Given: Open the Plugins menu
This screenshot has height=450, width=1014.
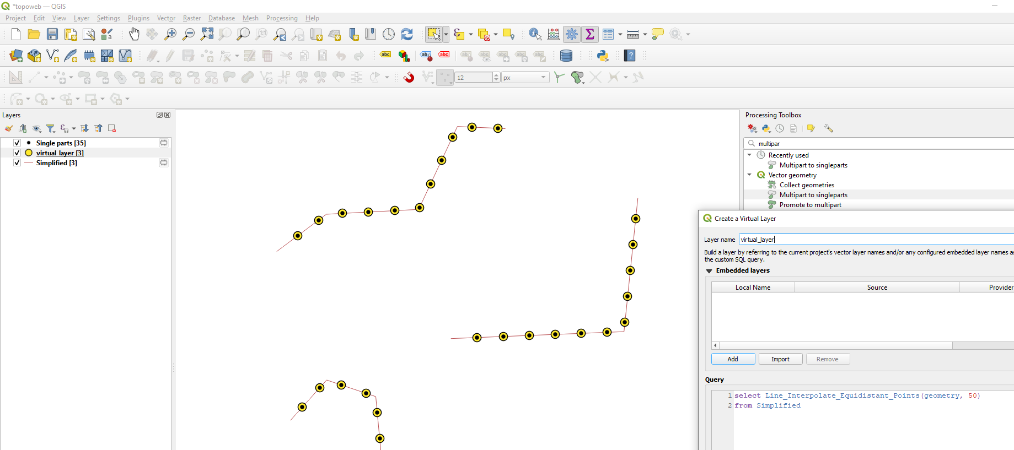Looking at the screenshot, I should click(138, 18).
